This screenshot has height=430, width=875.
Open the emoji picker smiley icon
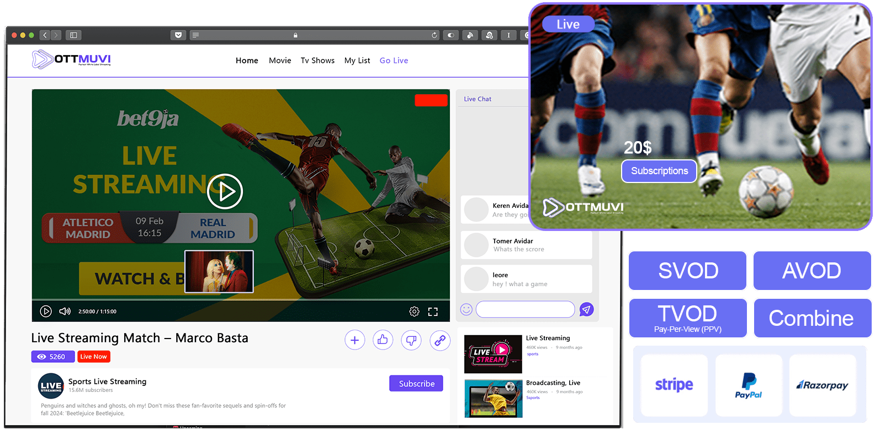click(466, 310)
